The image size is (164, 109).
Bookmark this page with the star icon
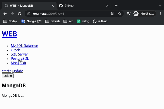pos(119,14)
